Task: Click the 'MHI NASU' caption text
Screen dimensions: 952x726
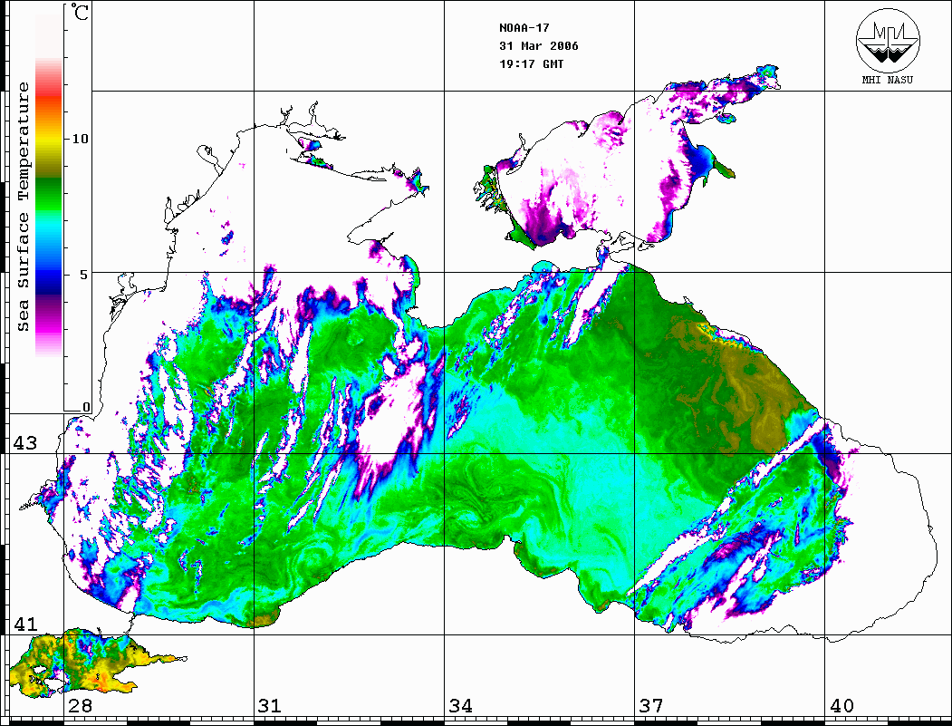Action: pos(887,80)
